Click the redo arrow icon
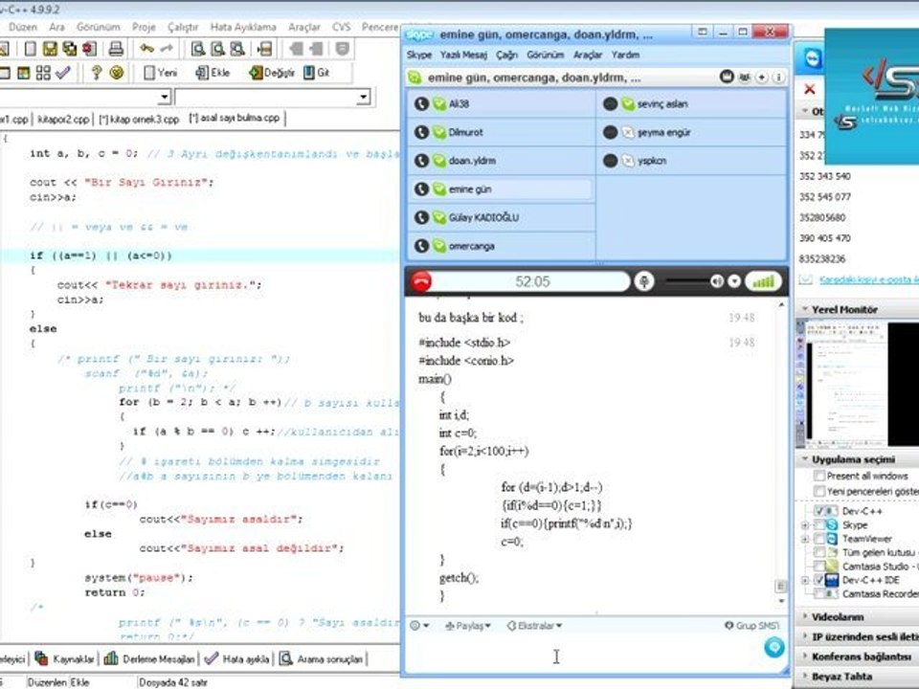This screenshot has width=919, height=689. point(167,49)
